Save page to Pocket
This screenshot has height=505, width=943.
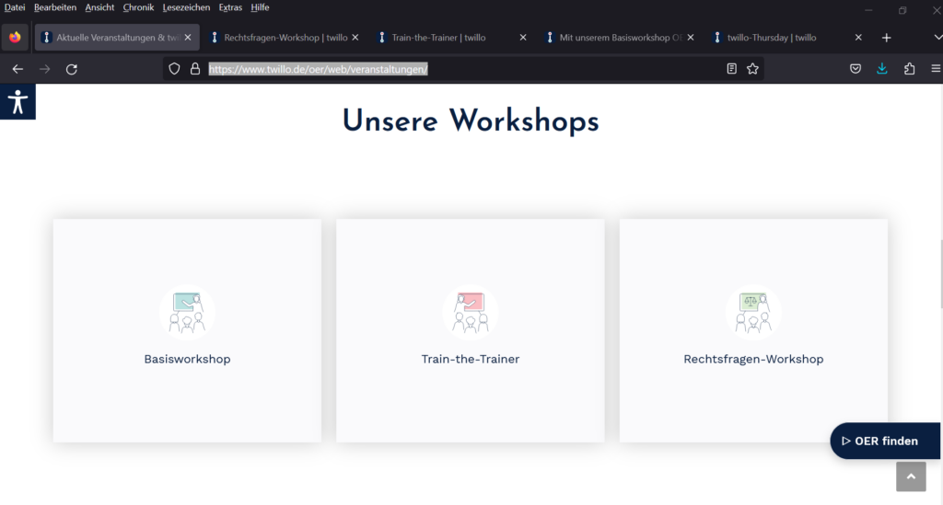856,69
